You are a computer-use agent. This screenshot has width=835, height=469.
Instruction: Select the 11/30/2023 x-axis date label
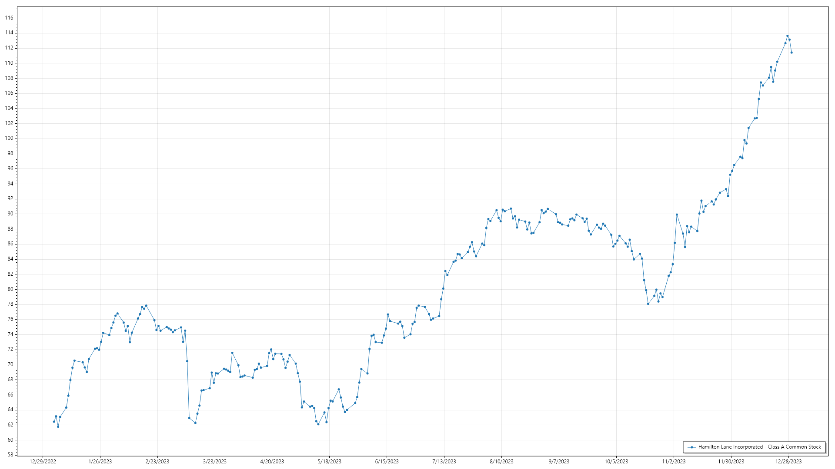(x=731, y=462)
